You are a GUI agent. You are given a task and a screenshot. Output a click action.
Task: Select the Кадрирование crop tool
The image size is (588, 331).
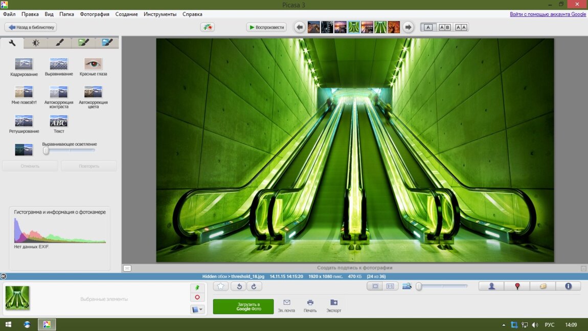click(x=24, y=64)
